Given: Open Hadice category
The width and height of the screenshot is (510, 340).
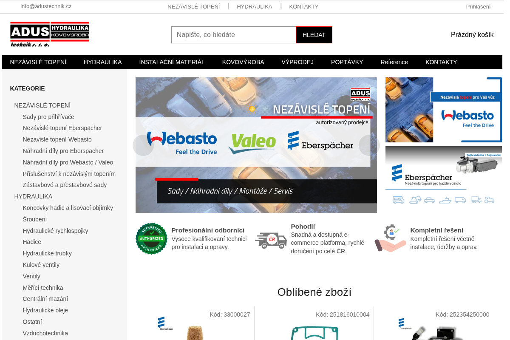Looking at the screenshot, I should coord(32,242).
